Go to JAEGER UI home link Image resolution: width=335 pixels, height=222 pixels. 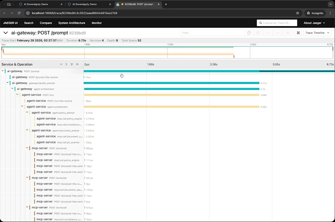(x=10, y=23)
